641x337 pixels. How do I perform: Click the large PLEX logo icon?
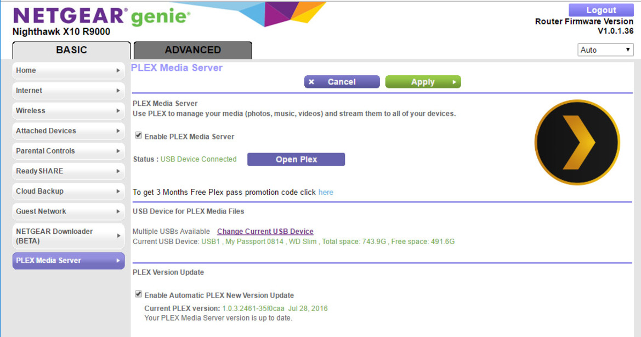tap(577, 142)
